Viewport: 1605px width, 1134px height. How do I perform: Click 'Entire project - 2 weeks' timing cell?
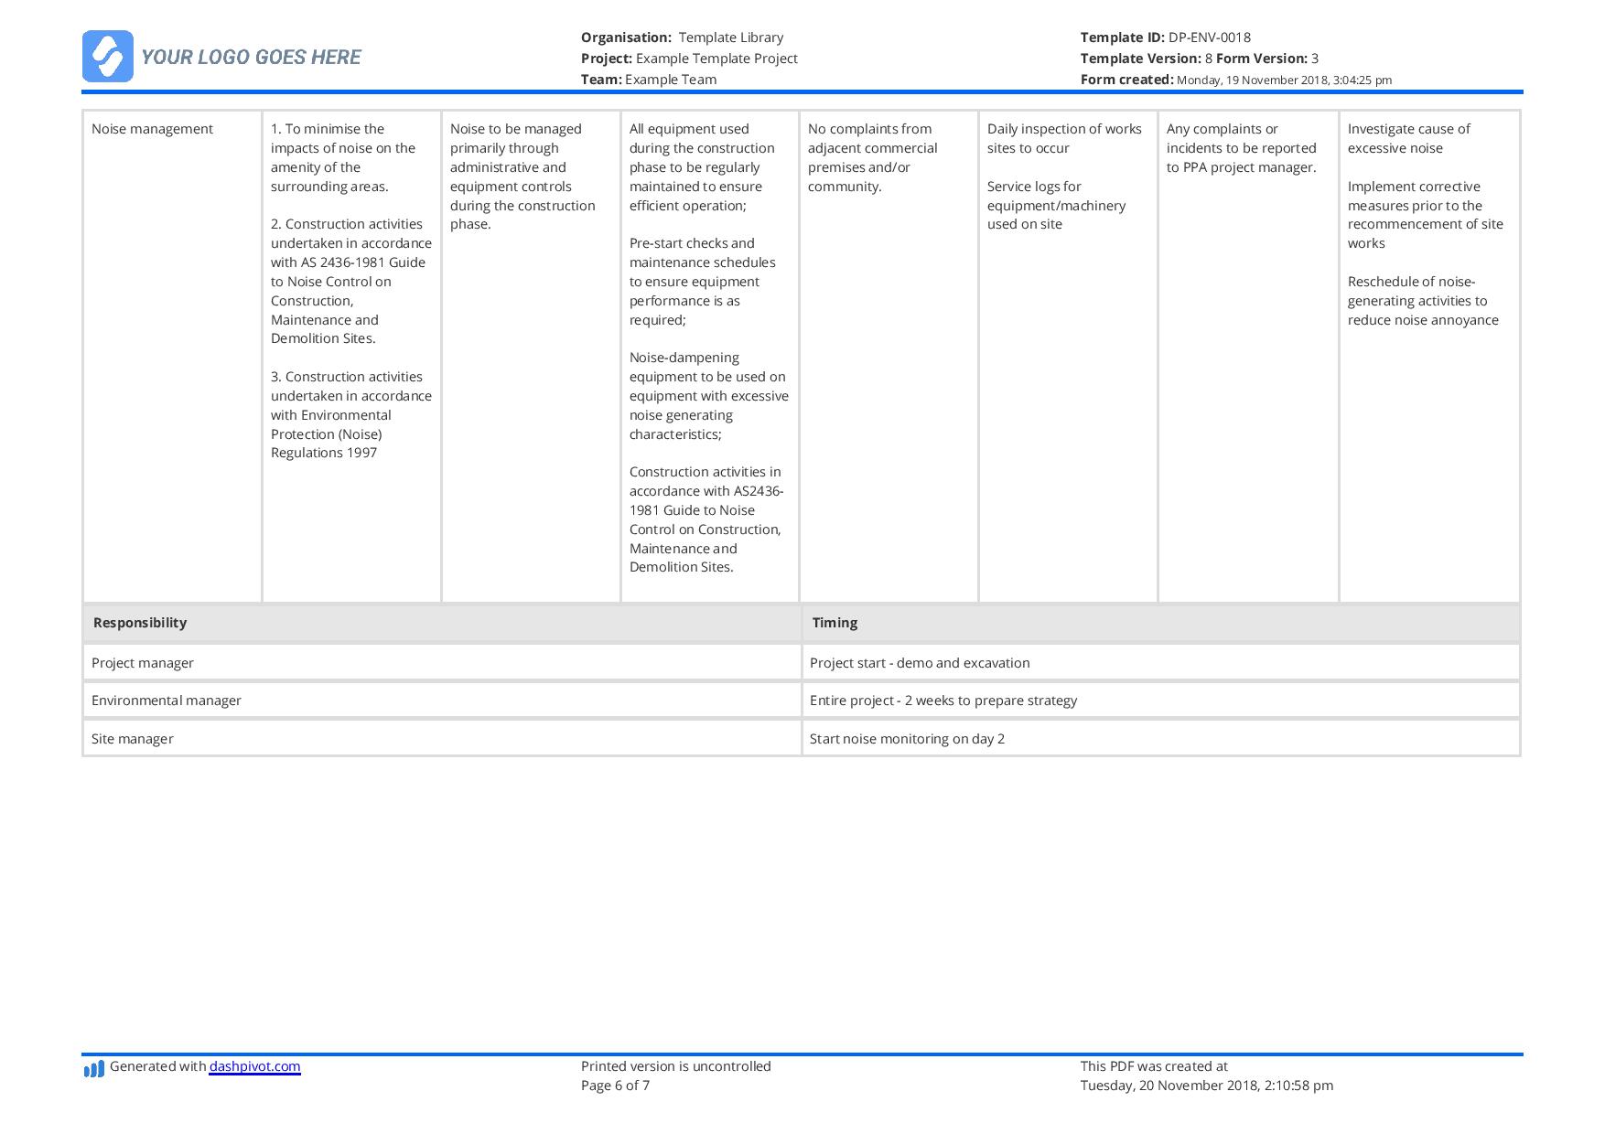point(943,701)
